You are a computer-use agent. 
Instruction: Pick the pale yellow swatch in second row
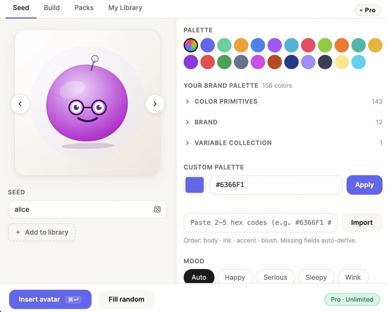pyautogui.click(x=342, y=62)
